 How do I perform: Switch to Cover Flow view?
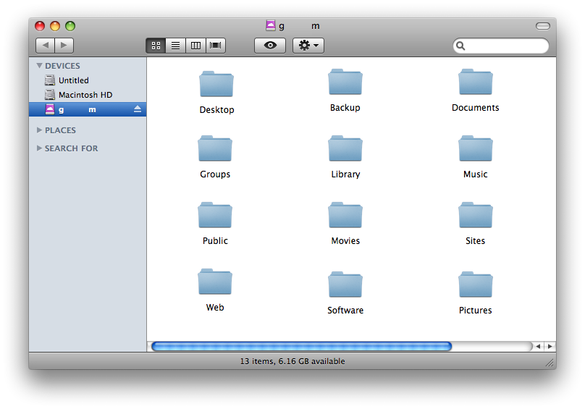[216, 46]
